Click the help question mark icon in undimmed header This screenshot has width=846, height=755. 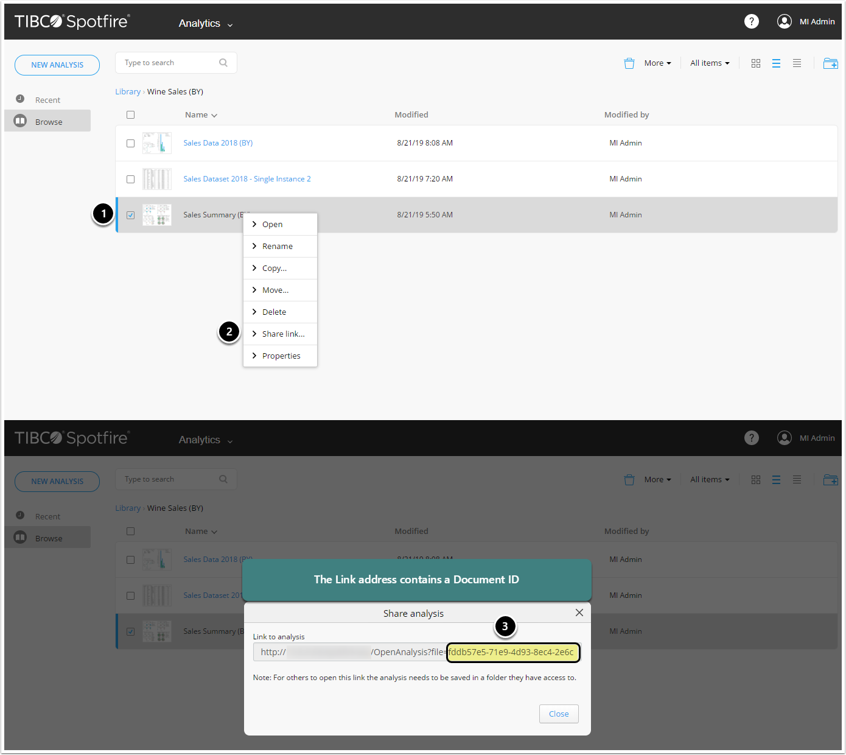point(752,21)
